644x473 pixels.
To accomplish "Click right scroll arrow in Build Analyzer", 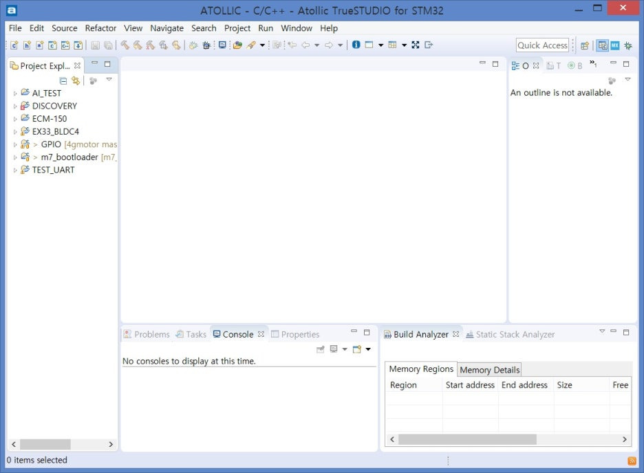I will click(624, 439).
